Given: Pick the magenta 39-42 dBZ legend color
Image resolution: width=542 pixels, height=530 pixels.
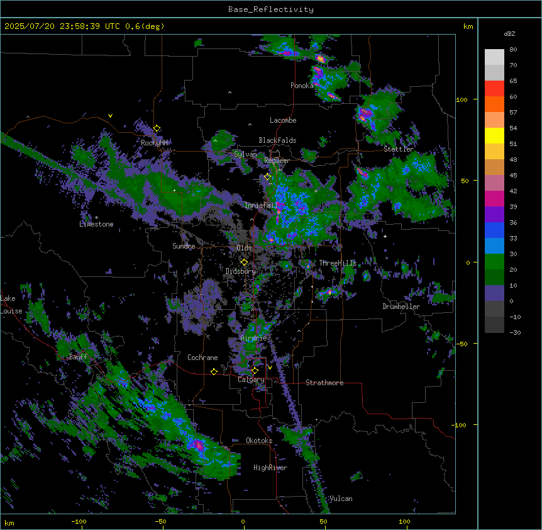Looking at the screenshot, I should pyautogui.click(x=494, y=198).
